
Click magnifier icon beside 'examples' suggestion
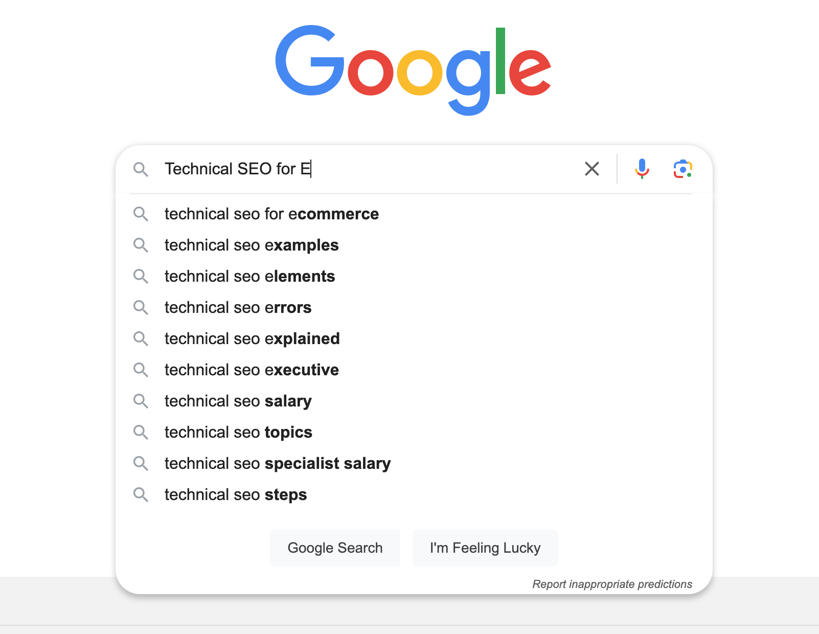tap(141, 245)
